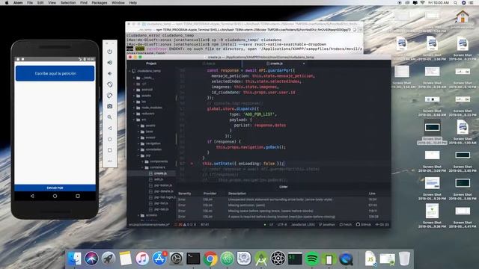
Task: Click the Fetch button in status bar
Action: (x=346, y=224)
